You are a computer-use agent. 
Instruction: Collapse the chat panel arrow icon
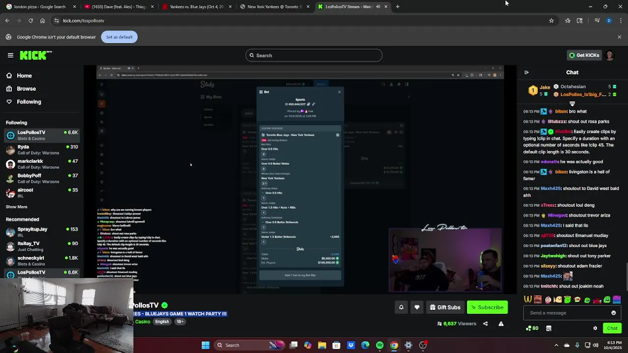(526, 73)
